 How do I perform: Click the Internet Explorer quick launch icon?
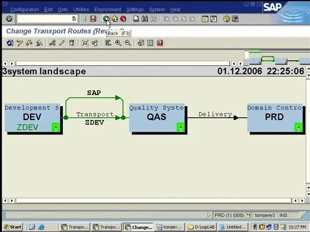41,227
